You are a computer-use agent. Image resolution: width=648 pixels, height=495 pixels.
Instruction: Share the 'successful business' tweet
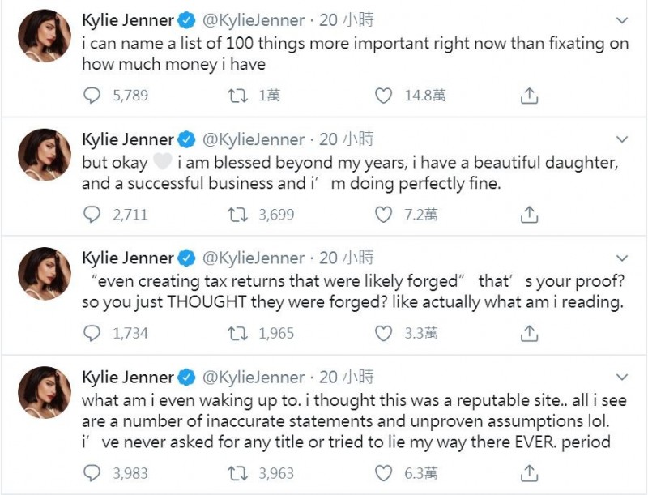click(529, 215)
